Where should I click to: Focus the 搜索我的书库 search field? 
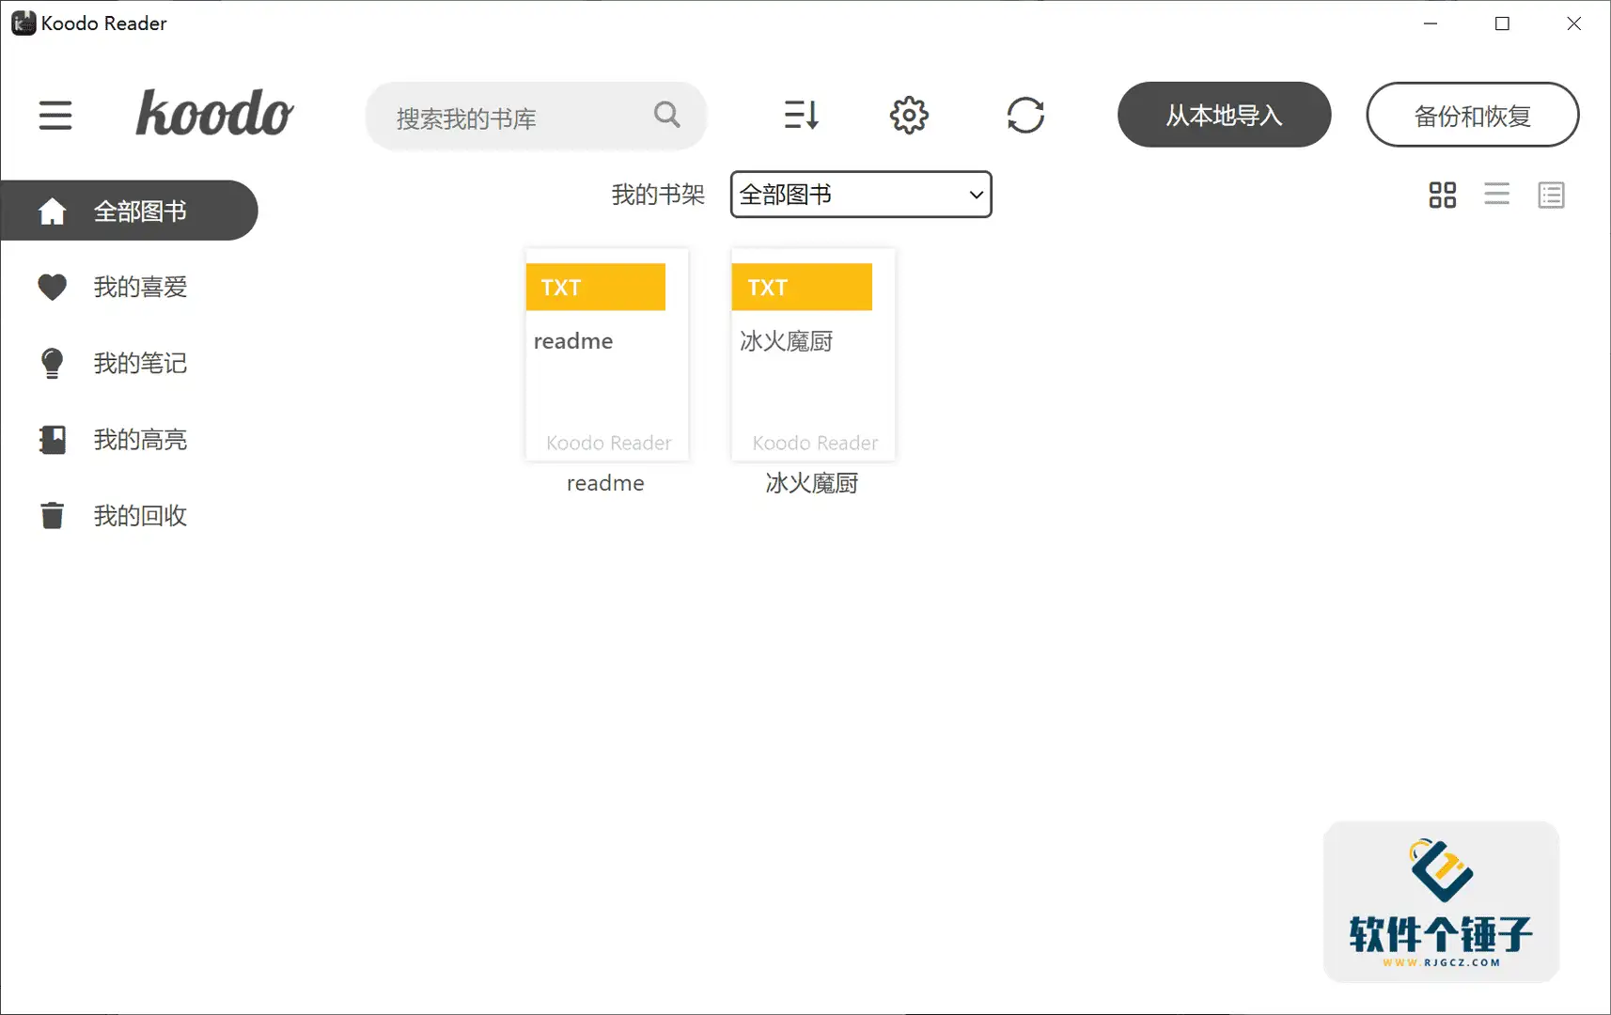coord(536,116)
